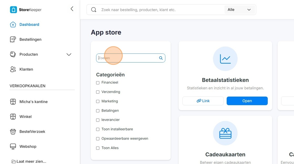Tick the Verzending checkbox
Image resolution: width=294 pixels, height=164 pixels.
coord(98,92)
